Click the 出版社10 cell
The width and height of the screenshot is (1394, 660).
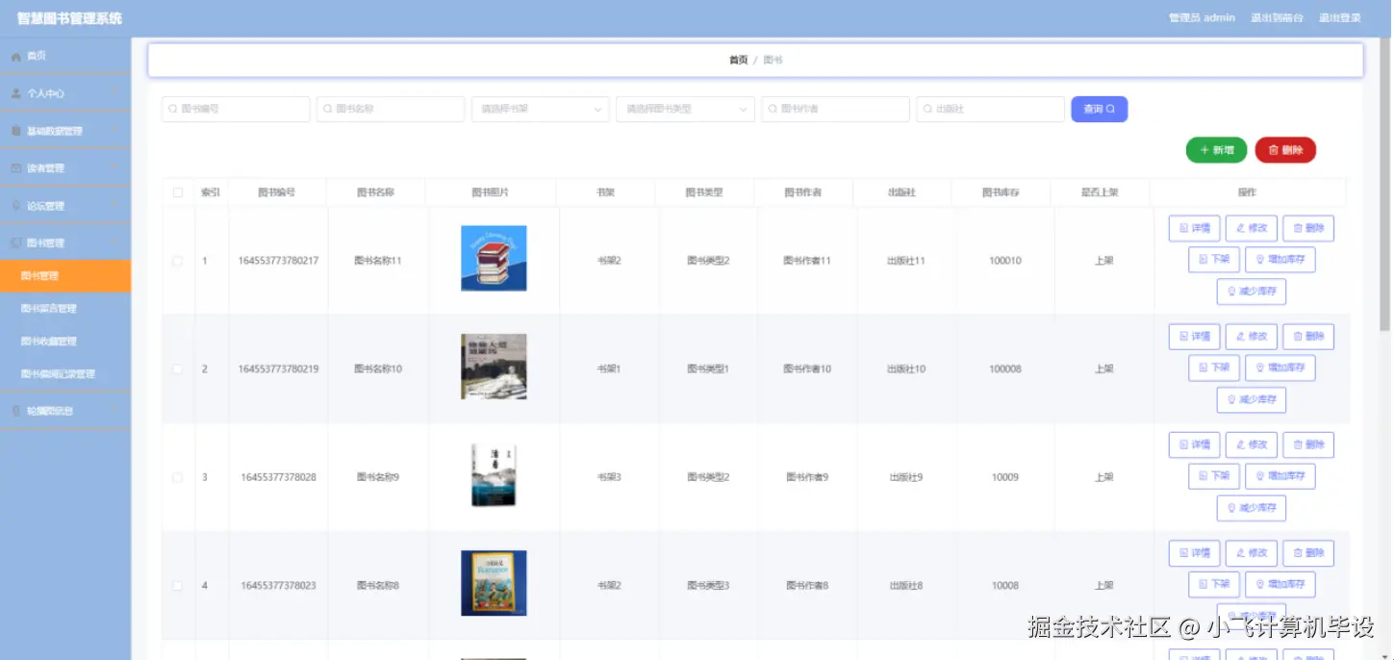tap(906, 368)
